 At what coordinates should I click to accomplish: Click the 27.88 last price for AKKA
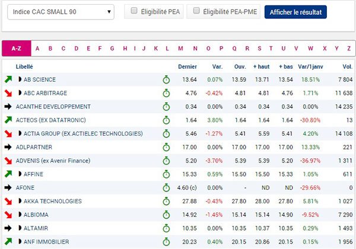coord(189,201)
